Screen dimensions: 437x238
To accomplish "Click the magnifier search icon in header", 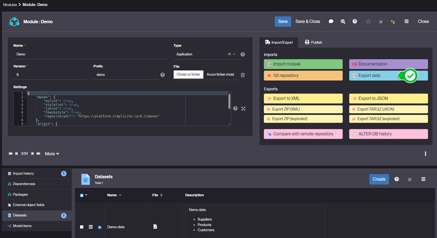I will 343,21.
